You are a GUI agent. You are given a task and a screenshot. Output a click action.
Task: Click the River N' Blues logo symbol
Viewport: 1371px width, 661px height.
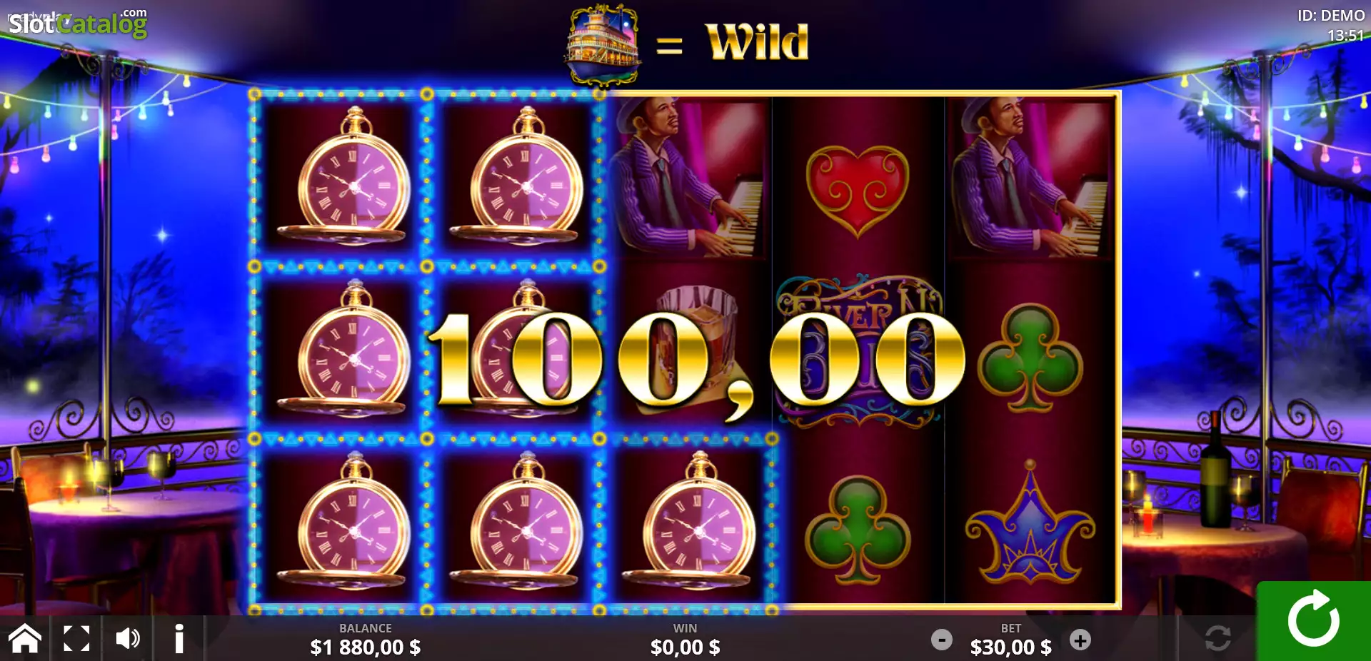(859, 352)
